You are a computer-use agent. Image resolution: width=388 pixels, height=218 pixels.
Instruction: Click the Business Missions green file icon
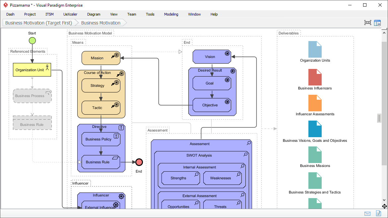point(314,155)
